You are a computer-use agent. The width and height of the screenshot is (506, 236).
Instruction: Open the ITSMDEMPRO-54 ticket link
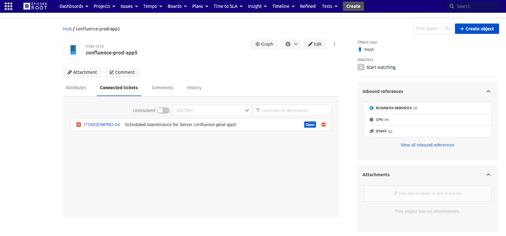coord(102,125)
